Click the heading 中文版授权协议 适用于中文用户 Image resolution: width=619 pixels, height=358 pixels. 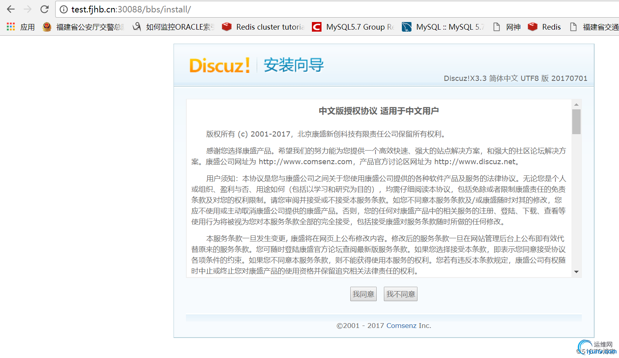(379, 111)
